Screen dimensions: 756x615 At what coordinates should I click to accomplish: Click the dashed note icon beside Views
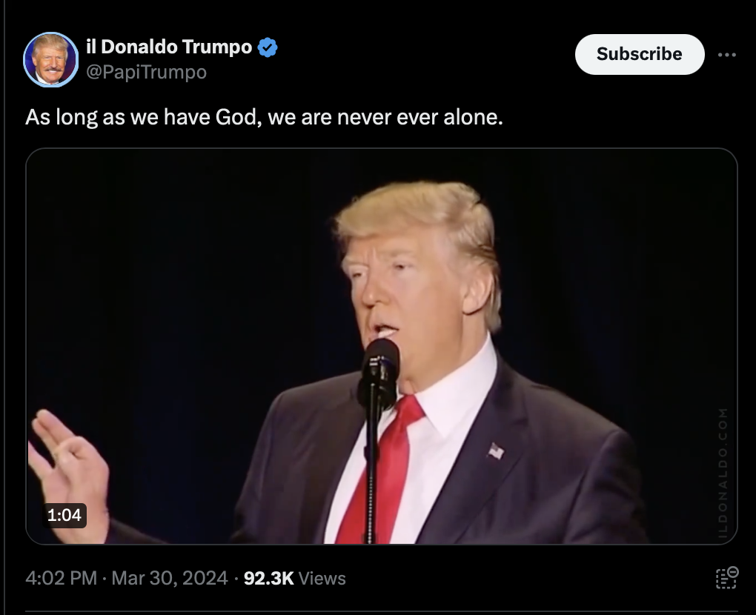(x=726, y=578)
